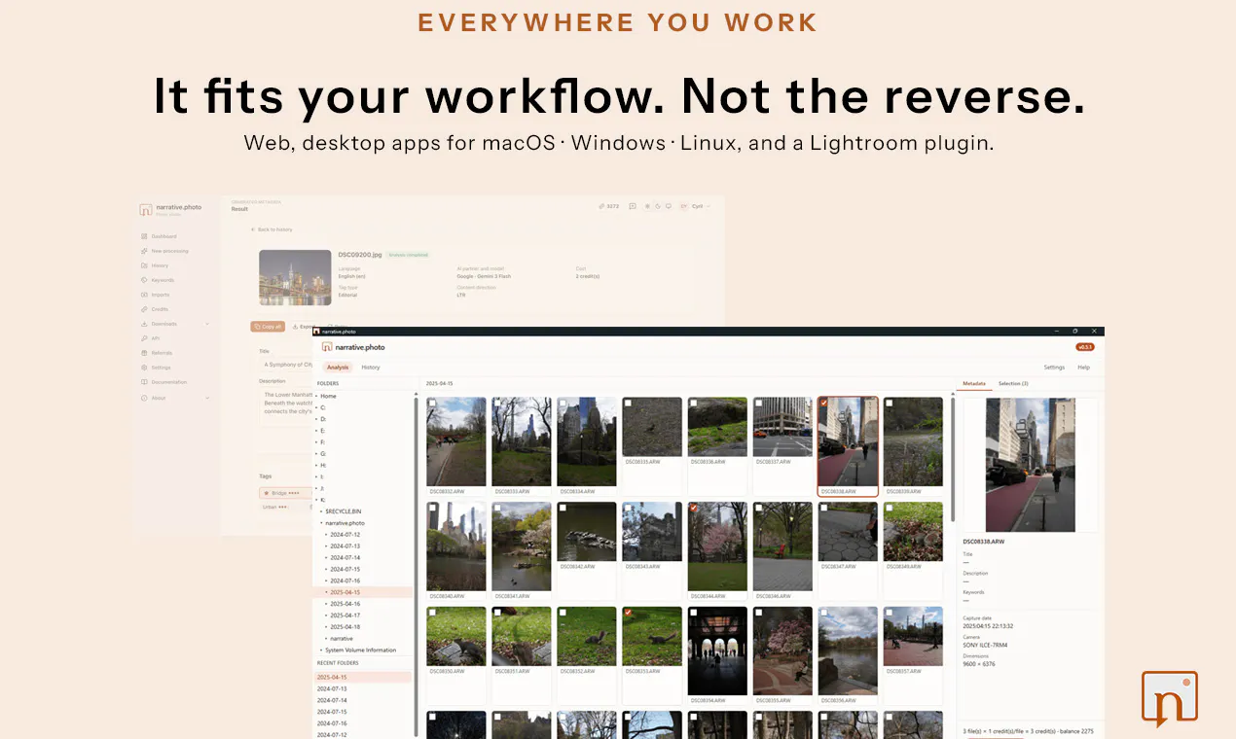
Task: Expand the Downloads chevron in web sidebar
Action: [207, 324]
